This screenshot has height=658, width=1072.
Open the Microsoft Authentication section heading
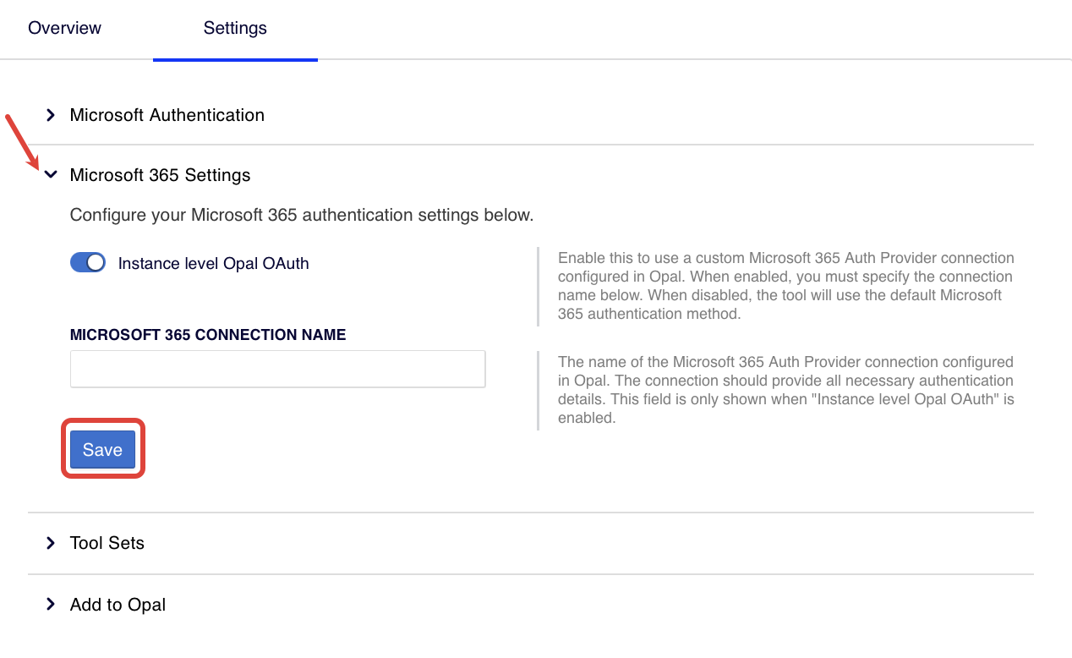167,115
